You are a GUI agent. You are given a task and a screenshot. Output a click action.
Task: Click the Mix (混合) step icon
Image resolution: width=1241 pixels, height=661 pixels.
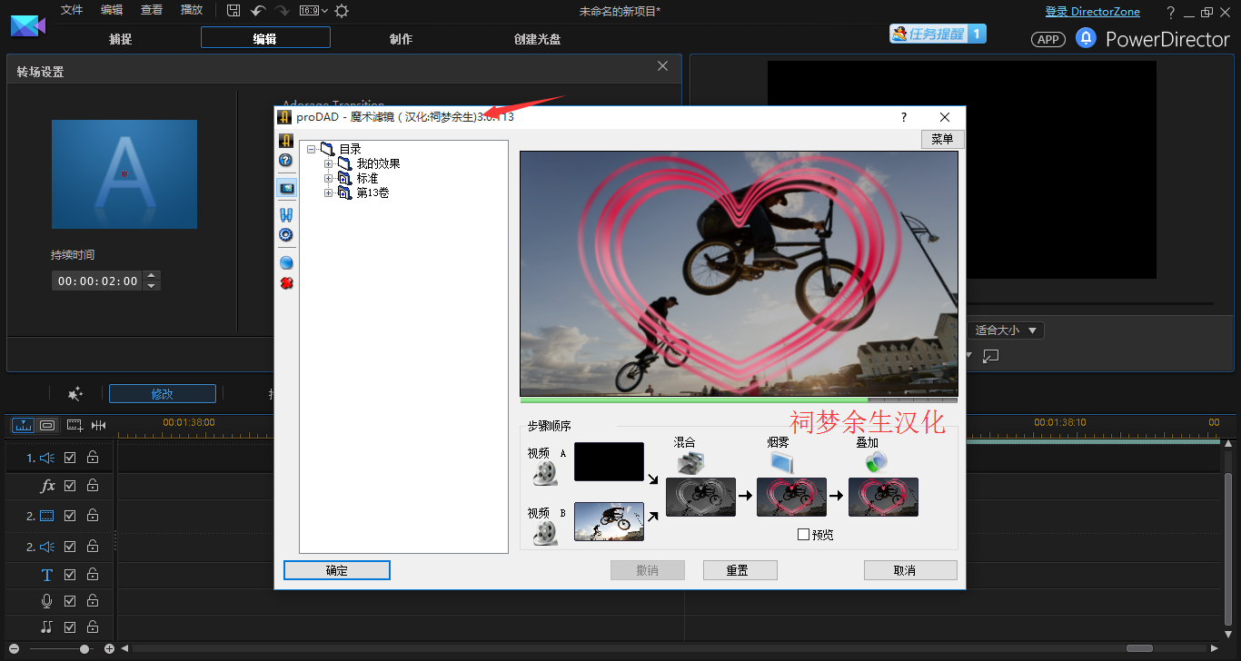click(690, 462)
